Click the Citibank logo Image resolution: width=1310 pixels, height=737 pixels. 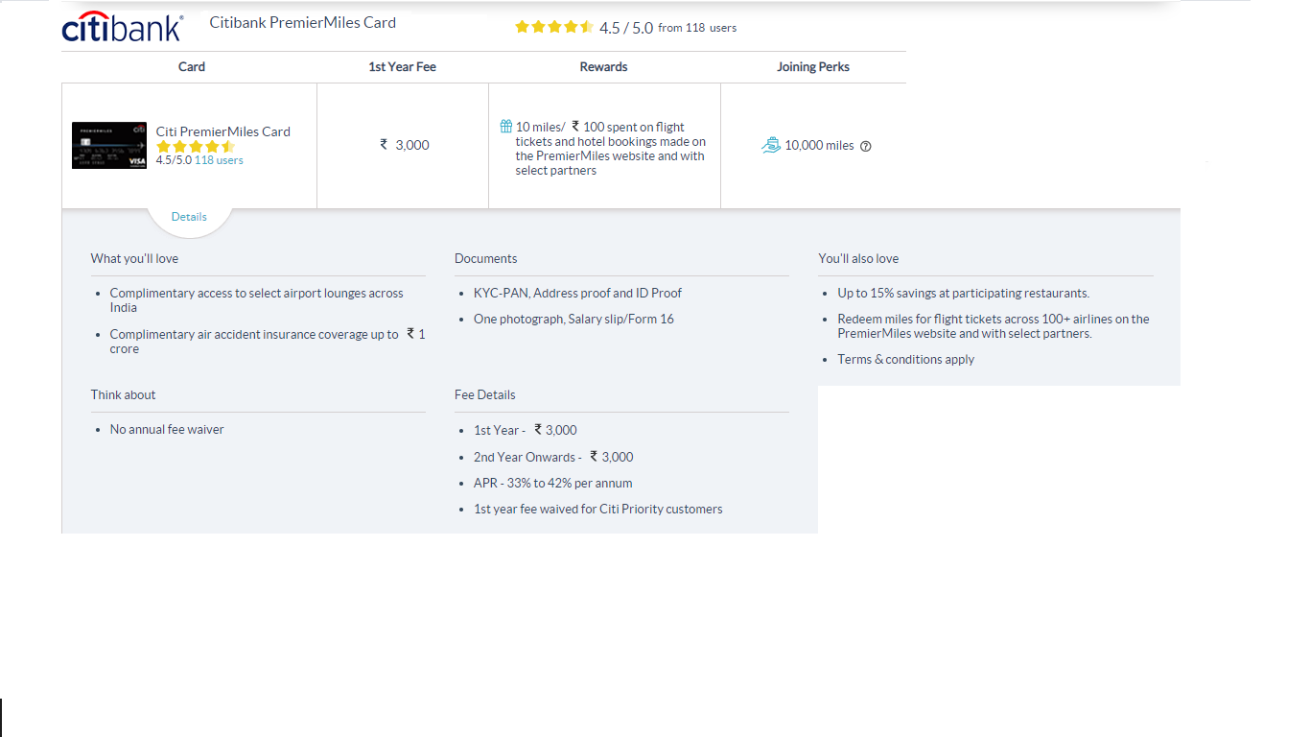[122, 26]
